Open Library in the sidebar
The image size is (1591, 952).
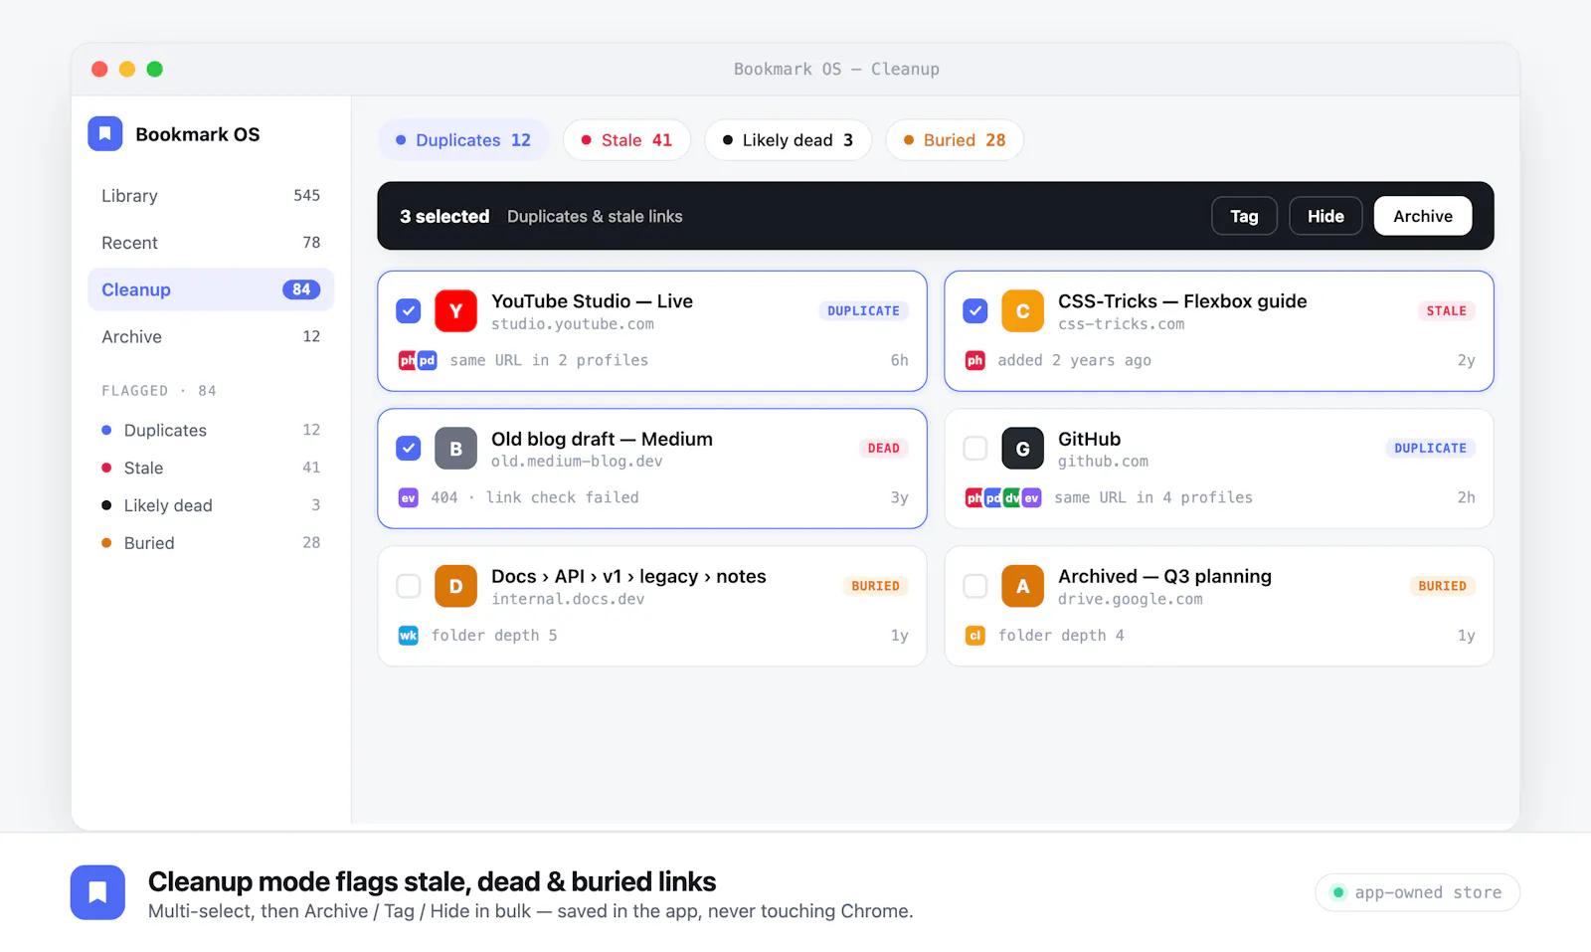pyautogui.click(x=211, y=196)
